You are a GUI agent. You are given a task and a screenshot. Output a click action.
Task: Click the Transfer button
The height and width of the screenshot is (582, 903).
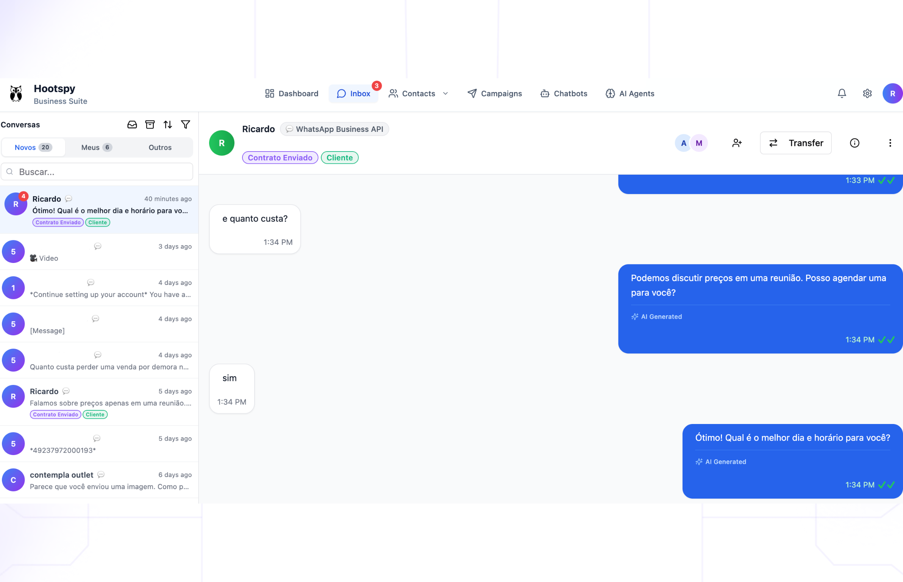click(795, 143)
